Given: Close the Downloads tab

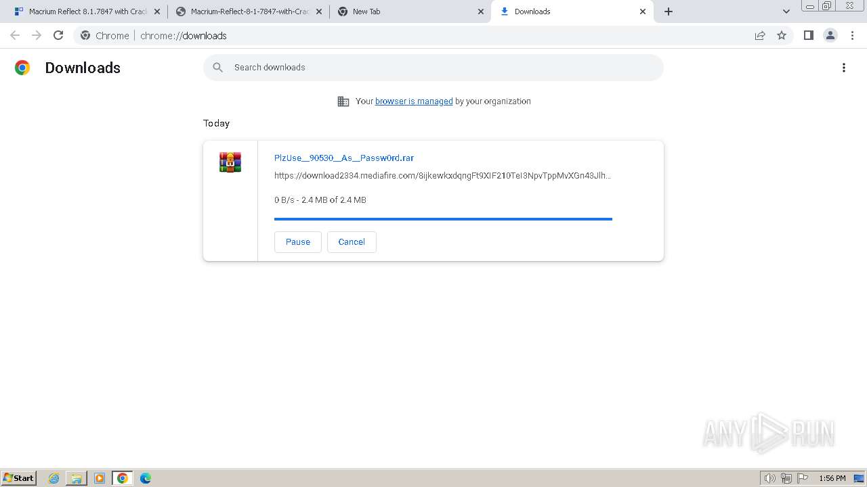Looking at the screenshot, I should click(643, 11).
